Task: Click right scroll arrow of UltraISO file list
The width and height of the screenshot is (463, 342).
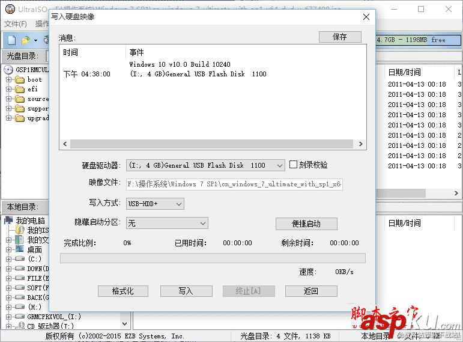Action: pyautogui.click(x=456, y=193)
